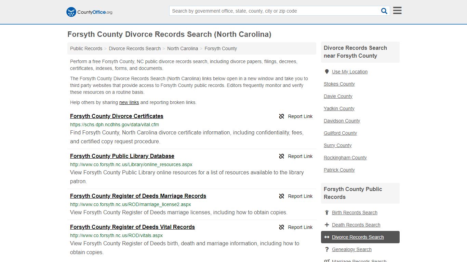Click the Birth Records ribbon icon
The width and height of the screenshot is (467, 262).
pyautogui.click(x=327, y=213)
